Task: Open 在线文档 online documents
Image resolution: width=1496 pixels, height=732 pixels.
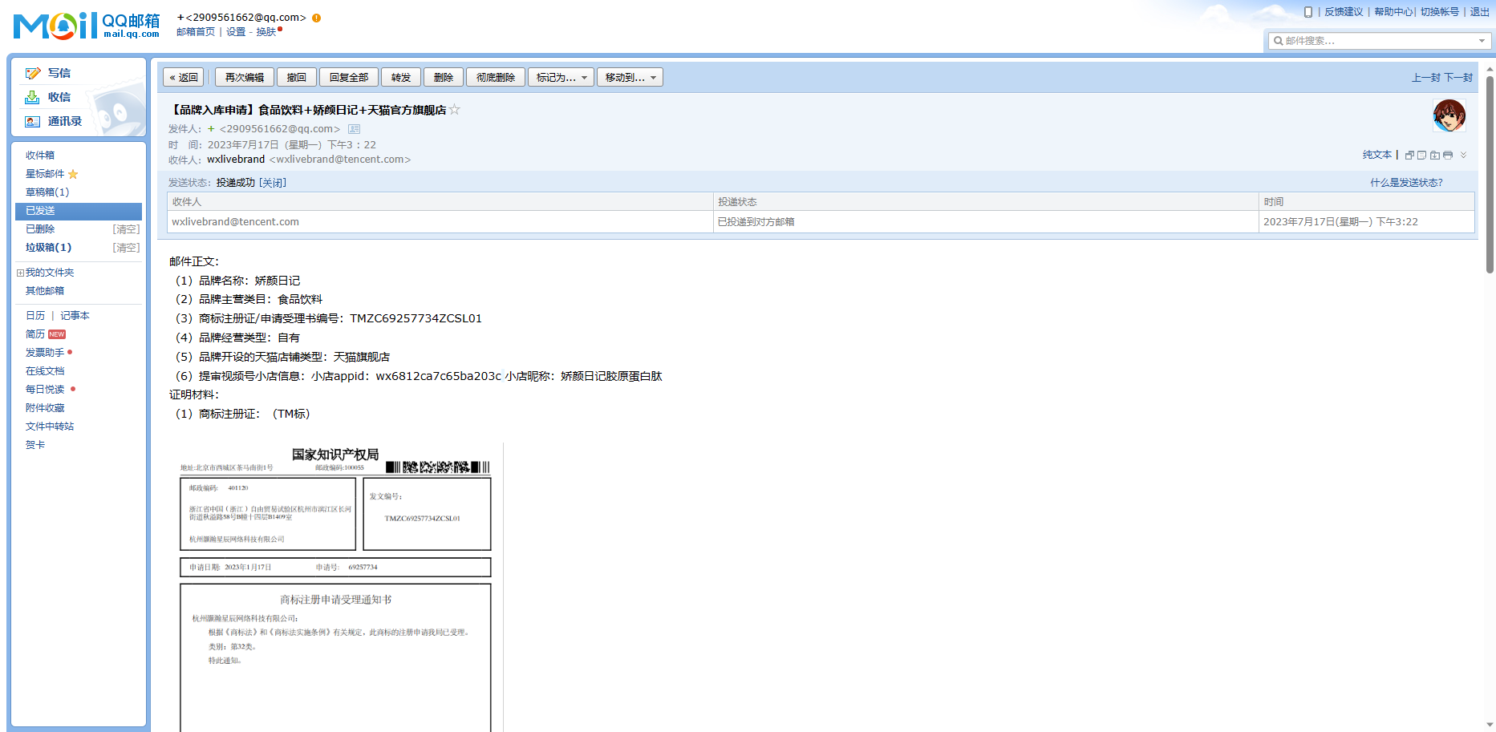Action: pos(45,371)
